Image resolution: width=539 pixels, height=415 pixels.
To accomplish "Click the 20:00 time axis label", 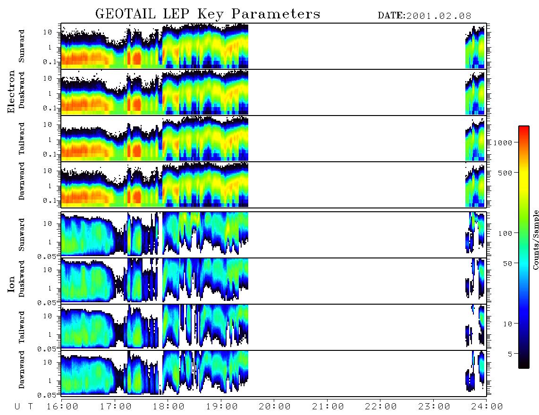I will [x=275, y=407].
